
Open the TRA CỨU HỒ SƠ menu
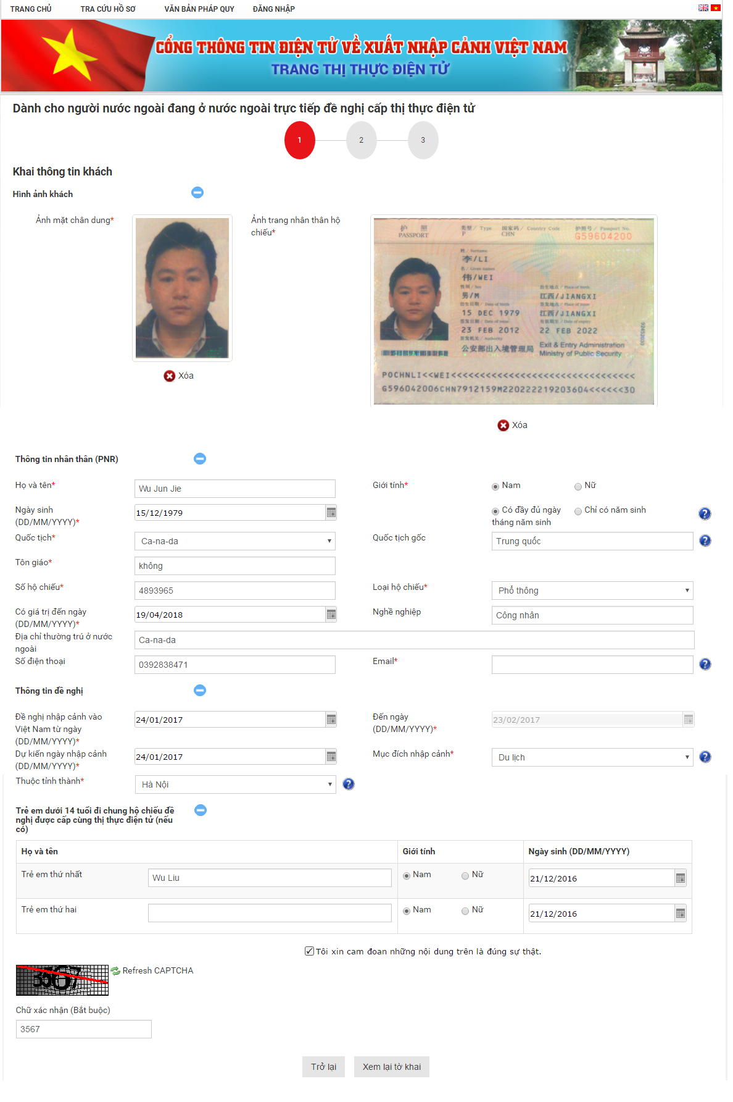pyautogui.click(x=108, y=9)
